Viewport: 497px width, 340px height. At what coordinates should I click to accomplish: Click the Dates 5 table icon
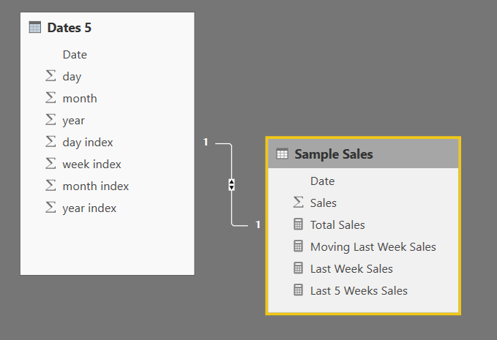35,28
